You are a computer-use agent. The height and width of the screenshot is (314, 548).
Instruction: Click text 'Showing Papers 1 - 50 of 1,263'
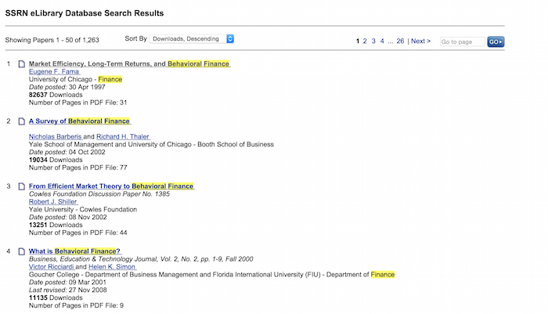[52, 40]
